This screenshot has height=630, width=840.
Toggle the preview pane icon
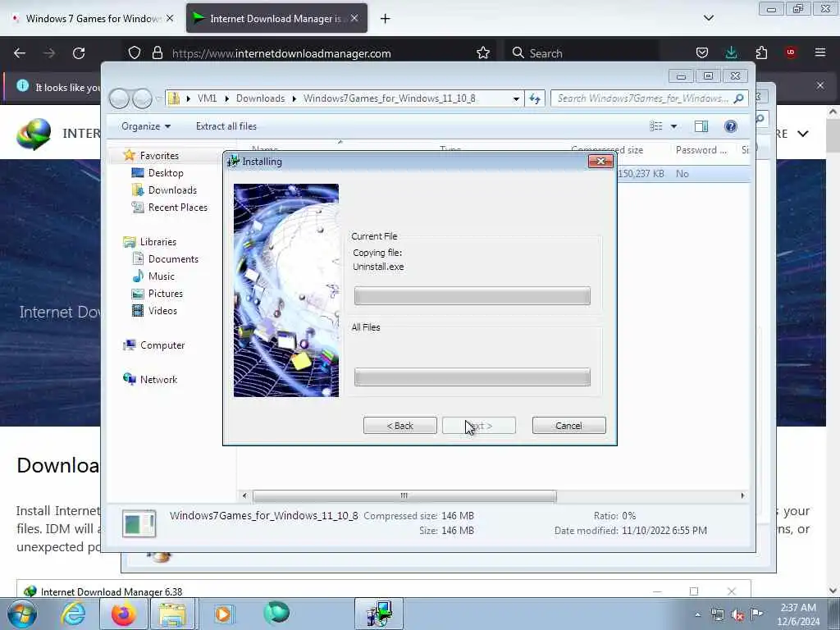coord(701,126)
